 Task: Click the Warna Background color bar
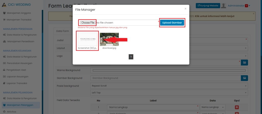click(x=169, y=70)
